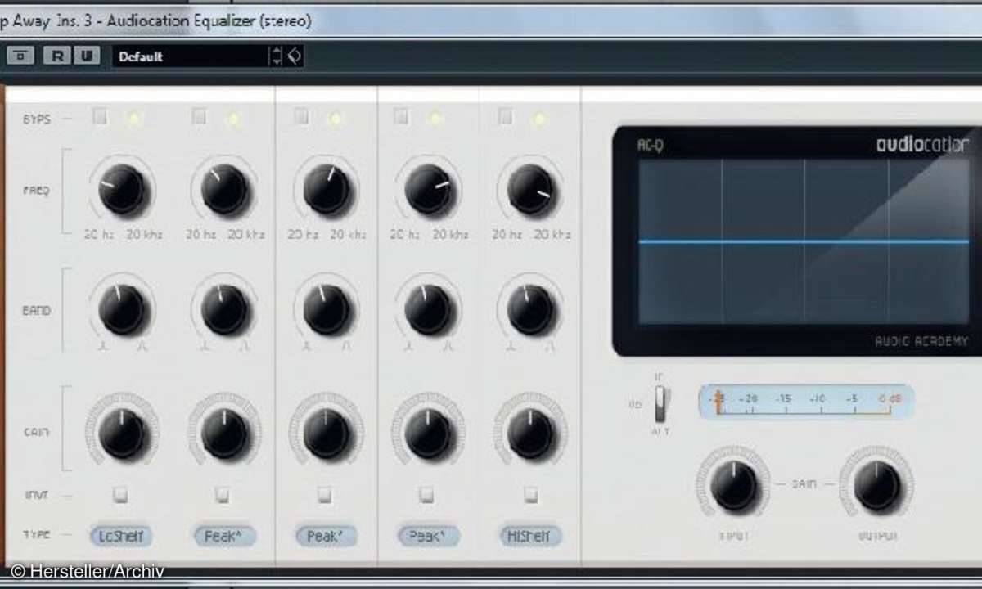Click the GAIN knob of the fourth band

[x=428, y=433]
